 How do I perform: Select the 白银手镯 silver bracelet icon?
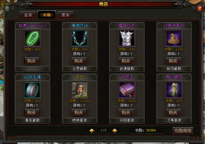pos(32,90)
